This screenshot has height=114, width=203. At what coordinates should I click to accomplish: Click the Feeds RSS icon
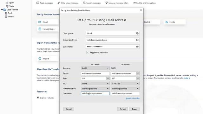tap(167, 22)
